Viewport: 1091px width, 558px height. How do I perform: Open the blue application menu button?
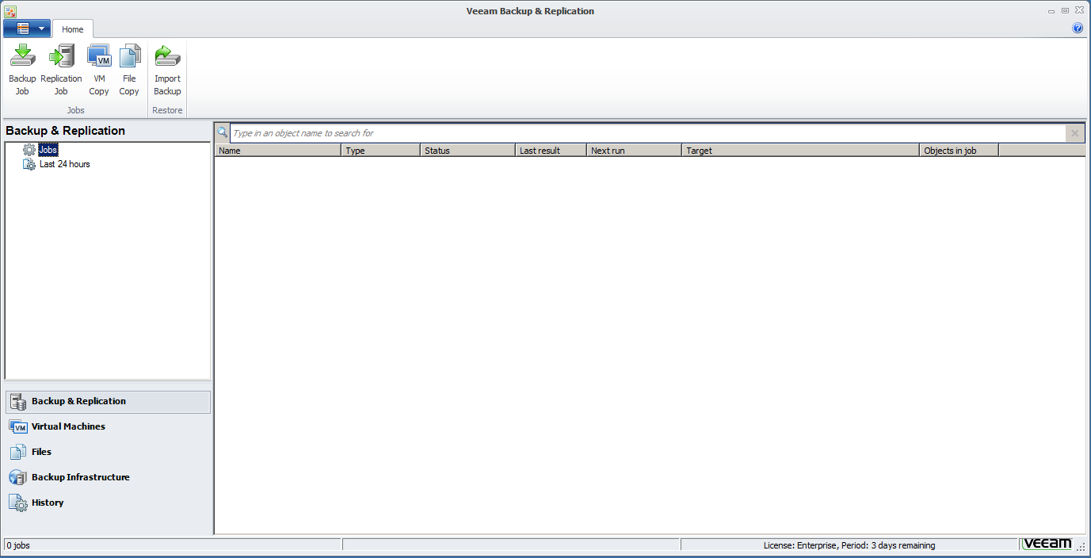[27, 29]
